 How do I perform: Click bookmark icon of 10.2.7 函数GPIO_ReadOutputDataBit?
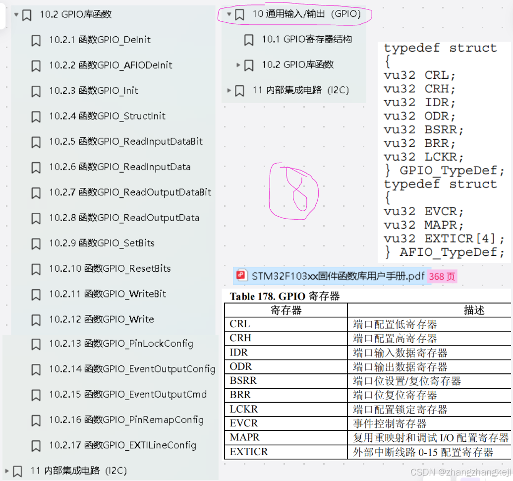click(x=36, y=193)
